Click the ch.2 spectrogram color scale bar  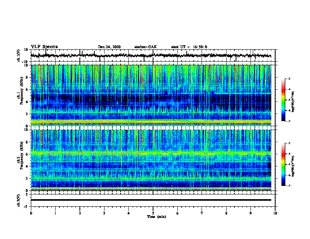283,164
